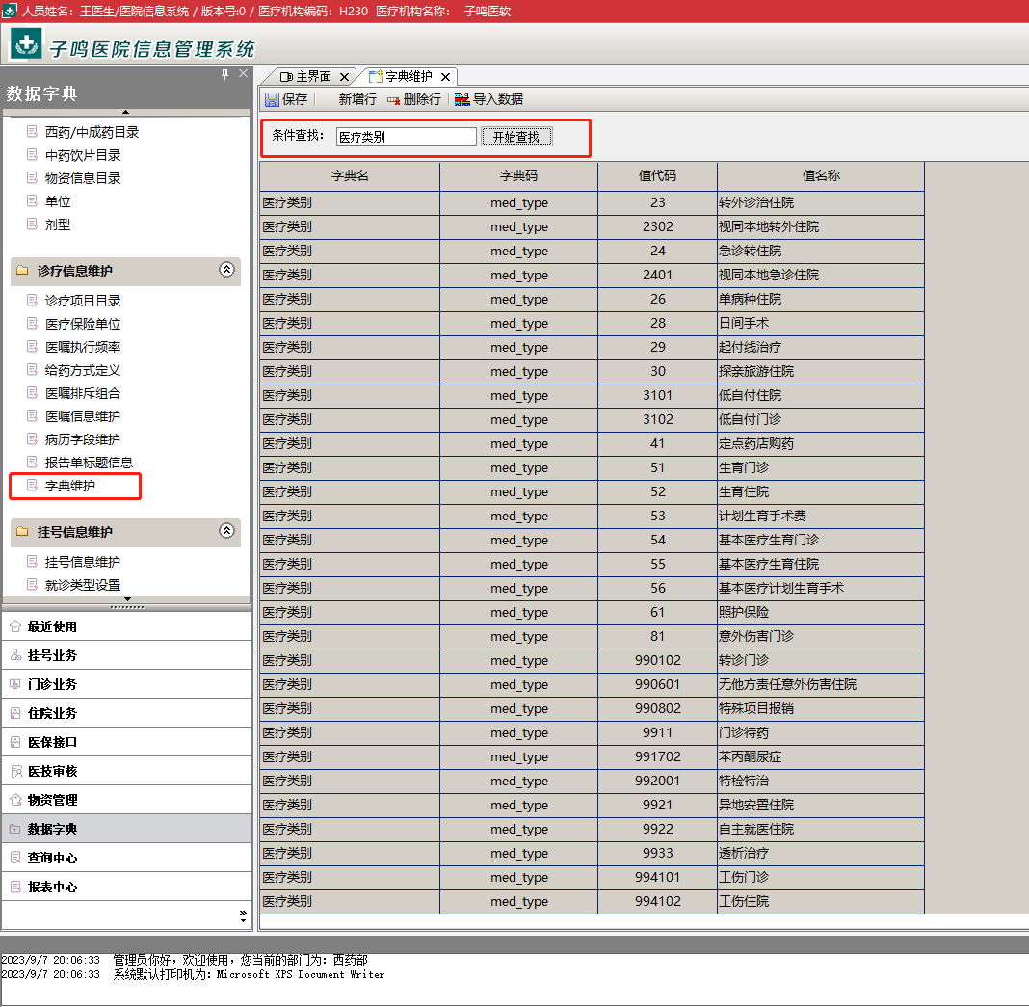Open 给药方式定义
This screenshot has height=1007, width=1029.
coord(83,370)
